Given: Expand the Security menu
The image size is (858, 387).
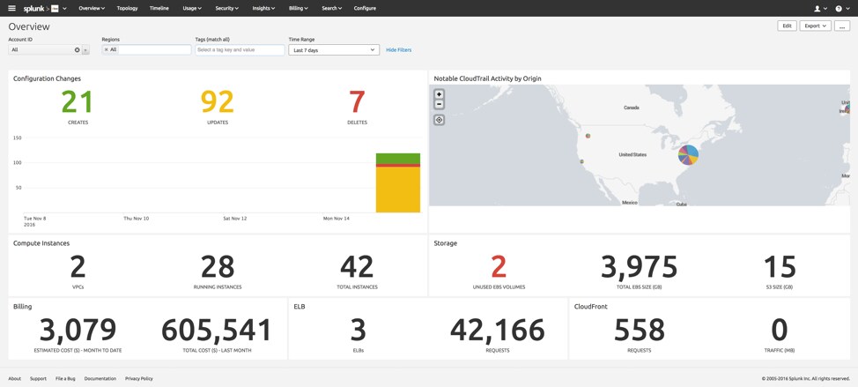Looking at the screenshot, I should coord(227,8).
